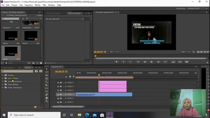210x118 pixels.
Task: Click the videoplayback.mp4 audio clip
Action: point(104,94)
